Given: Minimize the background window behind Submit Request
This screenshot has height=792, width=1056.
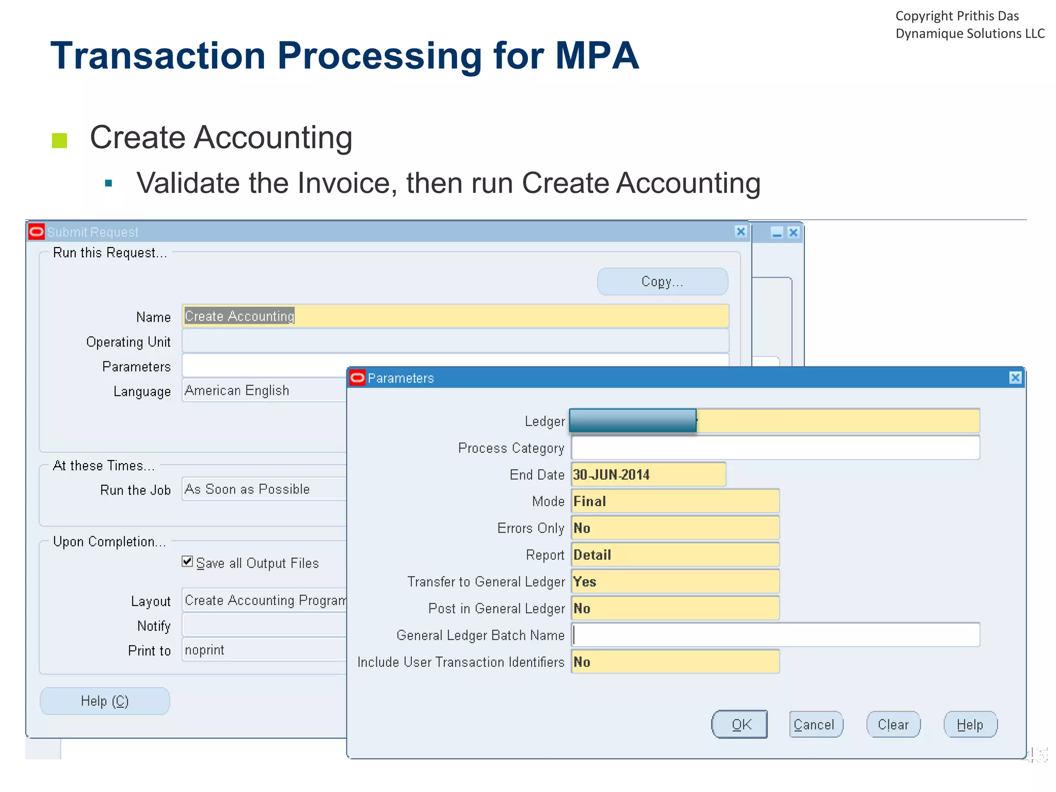Looking at the screenshot, I should pos(777,233).
